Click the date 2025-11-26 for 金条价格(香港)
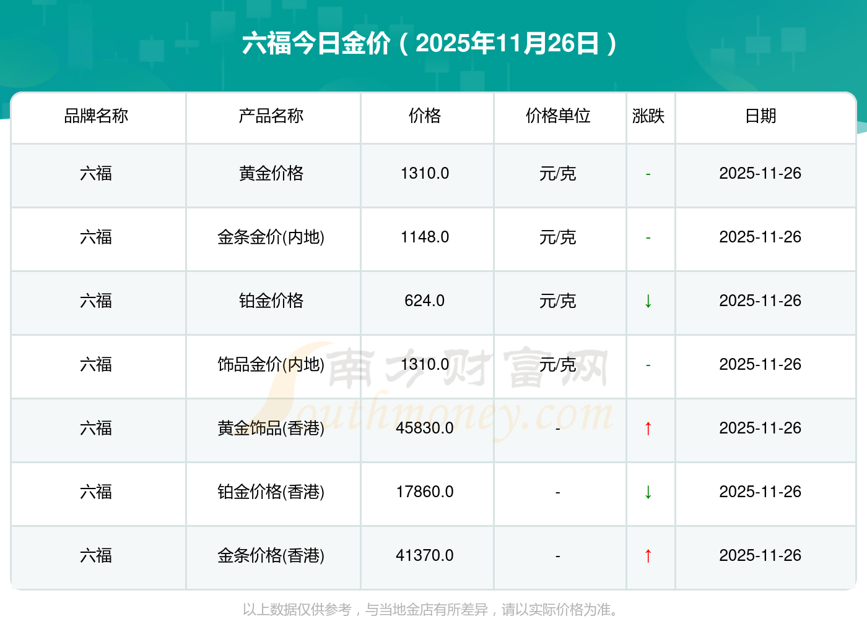Screen dimensions: 867x619 760,555
